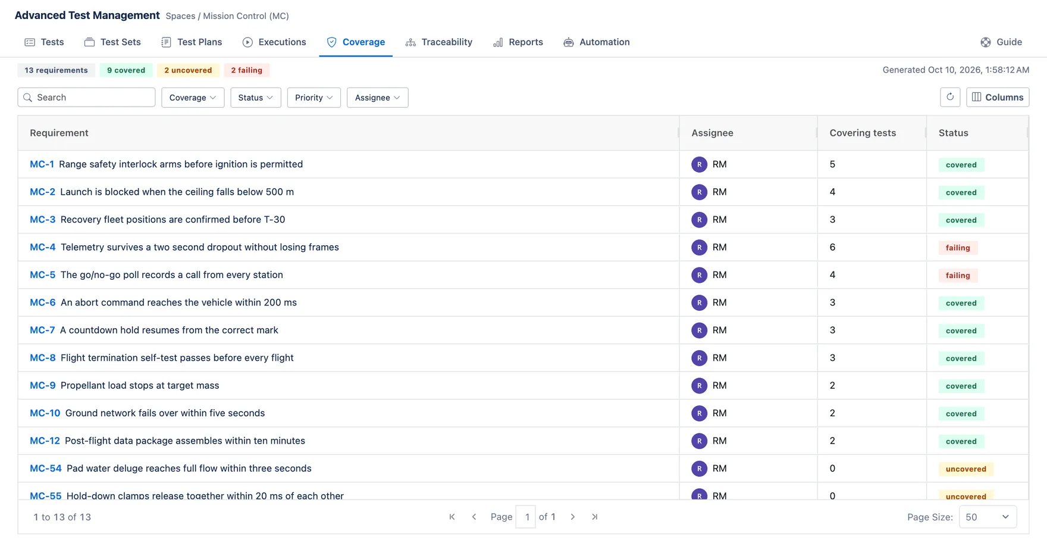
Task: Click the RM avatar in MC-4 row
Action: coord(699,247)
